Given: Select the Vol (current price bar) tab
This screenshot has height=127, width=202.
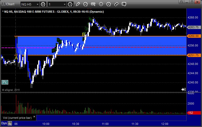Looking at the screenshot, I should pos(17,118).
